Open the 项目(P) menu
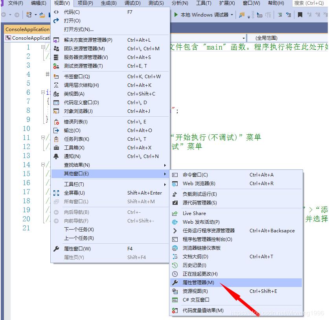Viewport: 329px width, 320px height. pos(85,3)
